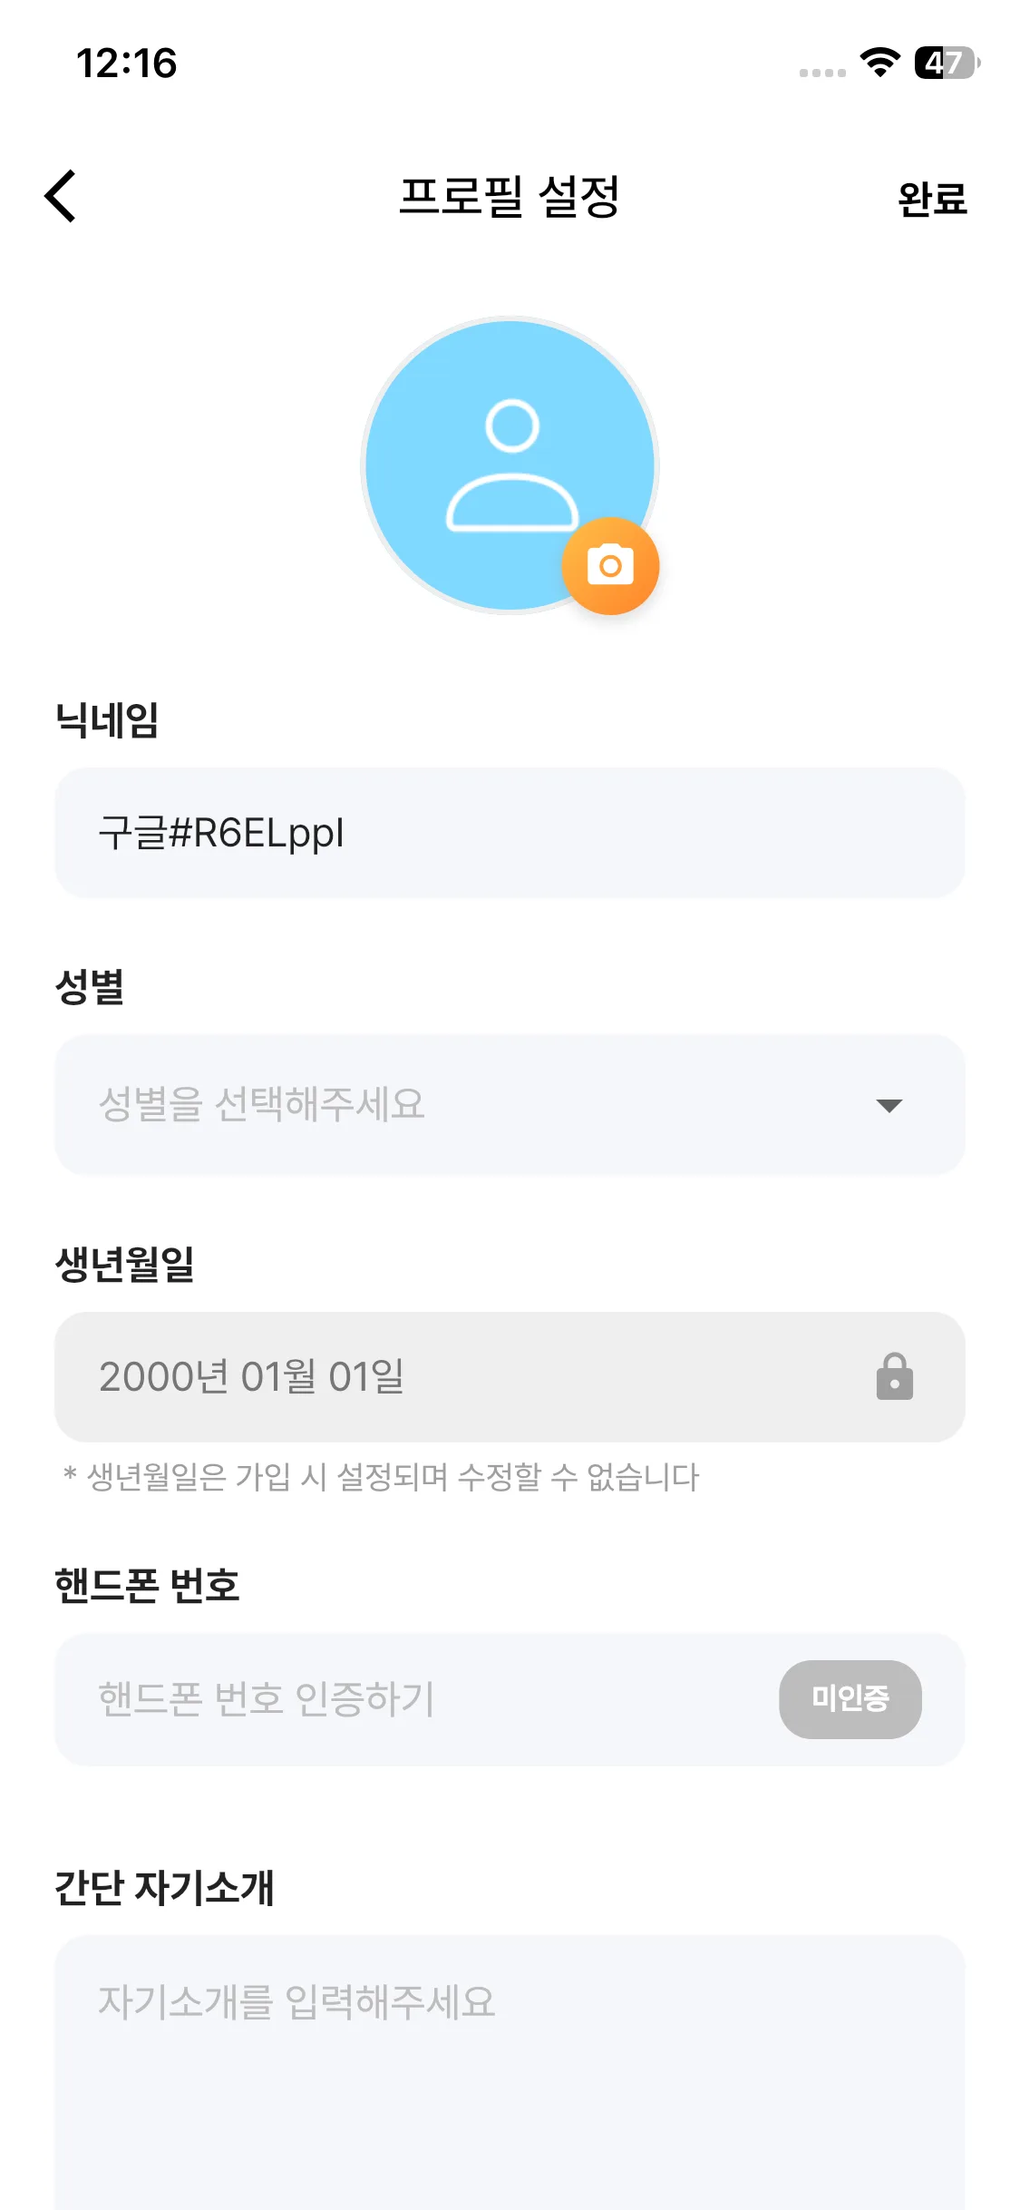Screen dimensions: 1020x2210
Task: Tap the back arrow icon
Action: coord(61,196)
